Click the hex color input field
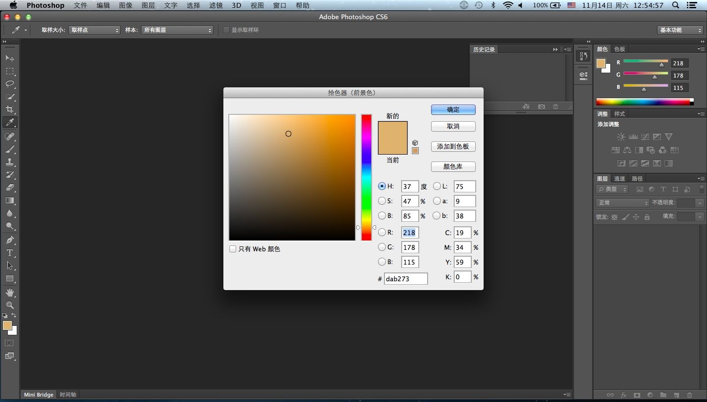707x402 pixels. click(406, 279)
